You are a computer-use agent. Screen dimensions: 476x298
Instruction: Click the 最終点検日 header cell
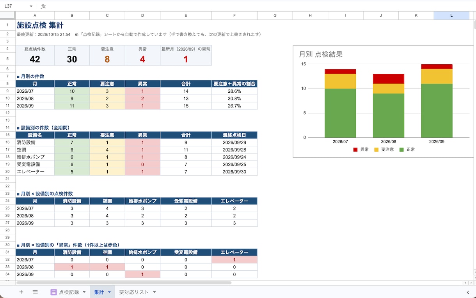point(234,135)
